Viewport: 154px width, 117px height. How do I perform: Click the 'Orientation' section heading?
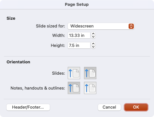click(x=18, y=62)
